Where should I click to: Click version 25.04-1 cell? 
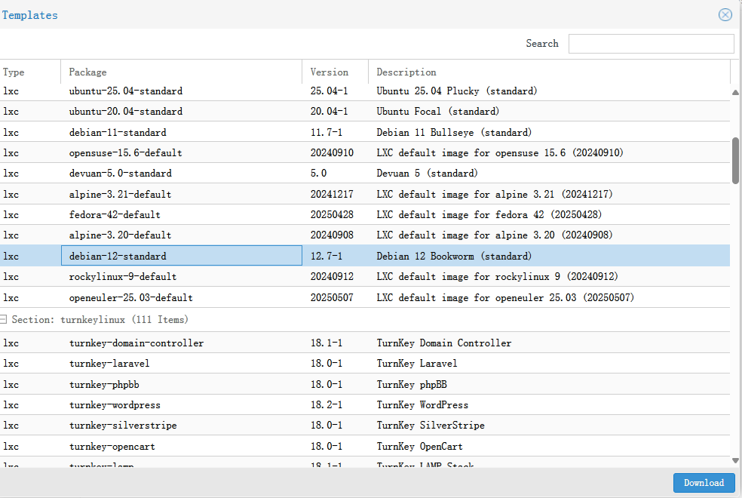click(329, 91)
